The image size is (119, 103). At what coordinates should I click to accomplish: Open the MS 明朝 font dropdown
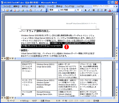(x=75, y=10)
